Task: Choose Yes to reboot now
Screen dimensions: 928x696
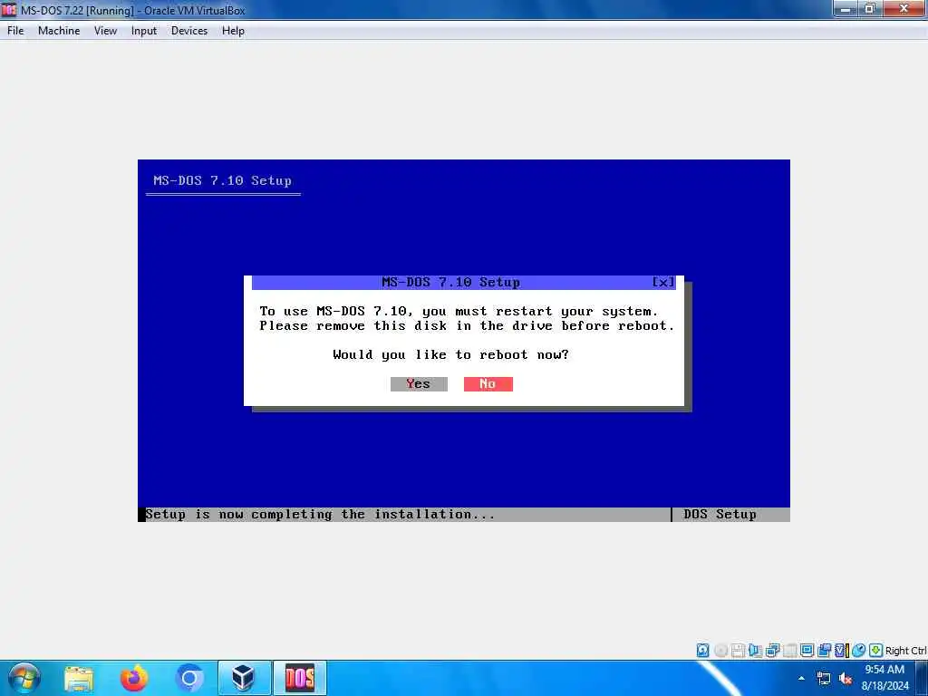Action: coord(419,384)
